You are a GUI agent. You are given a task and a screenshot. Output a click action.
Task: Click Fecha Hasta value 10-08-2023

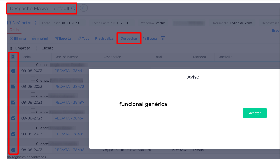(119, 23)
